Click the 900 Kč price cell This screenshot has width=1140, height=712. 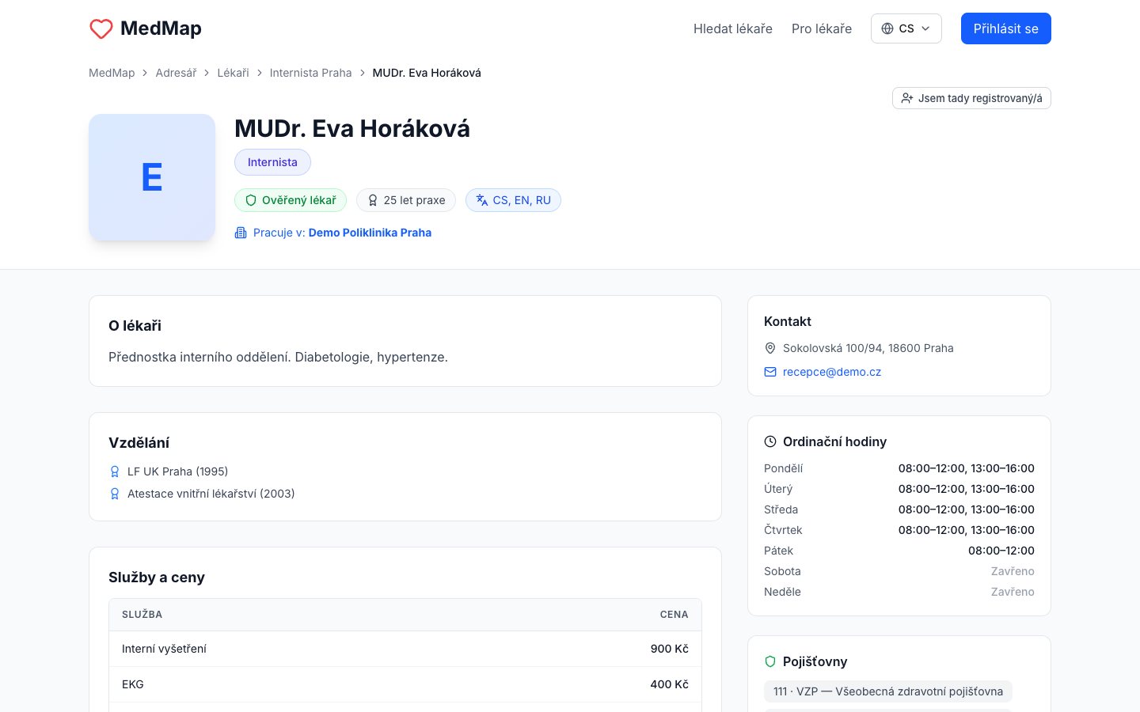[x=670, y=649]
